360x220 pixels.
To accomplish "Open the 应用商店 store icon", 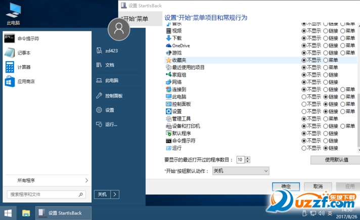I will 10,81.
